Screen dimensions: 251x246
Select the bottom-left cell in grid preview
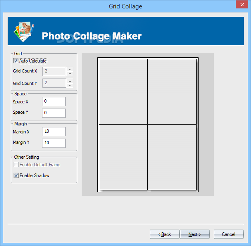(123, 157)
